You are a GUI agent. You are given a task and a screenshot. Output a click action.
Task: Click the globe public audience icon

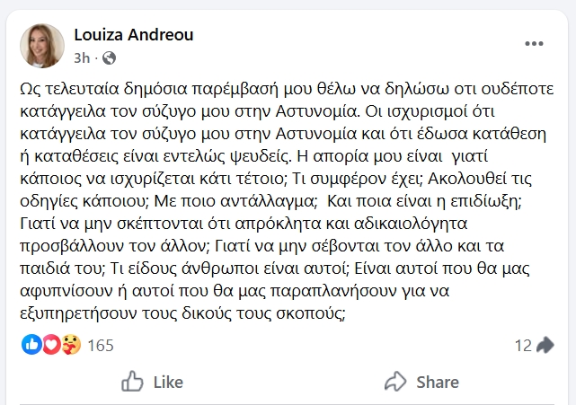110,58
